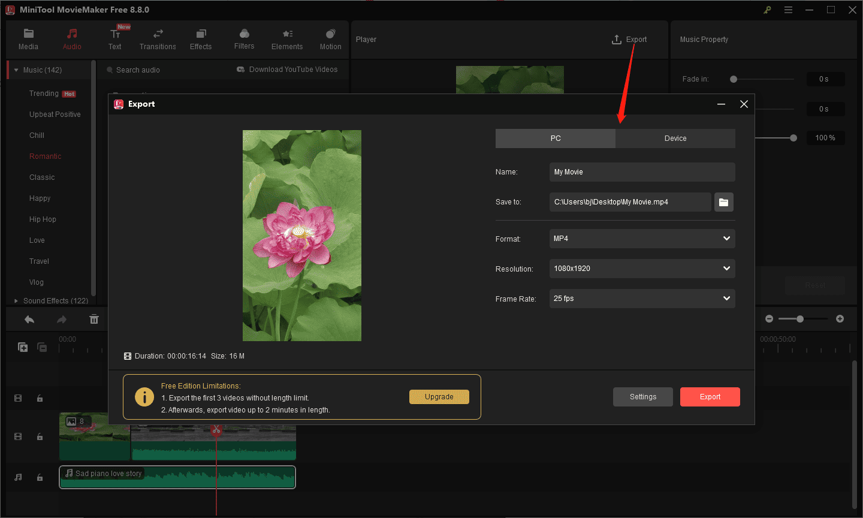Select the Happy music category

coord(40,198)
